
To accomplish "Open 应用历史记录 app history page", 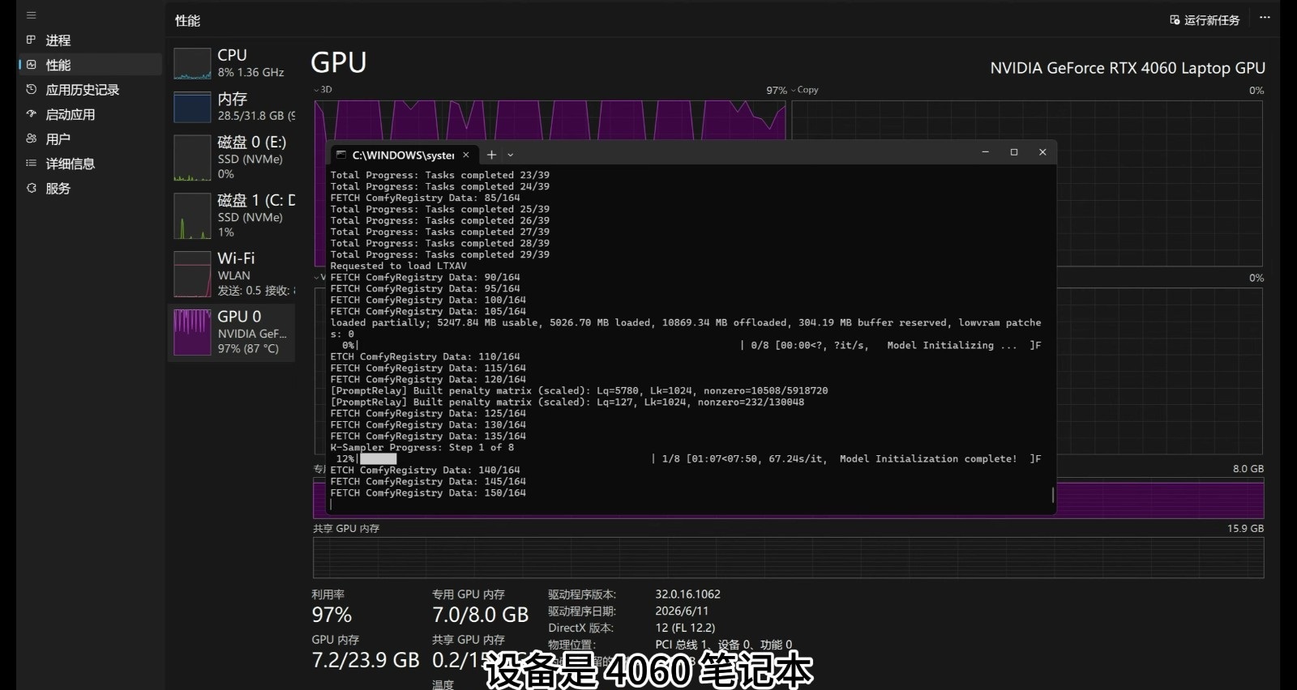I will point(82,90).
